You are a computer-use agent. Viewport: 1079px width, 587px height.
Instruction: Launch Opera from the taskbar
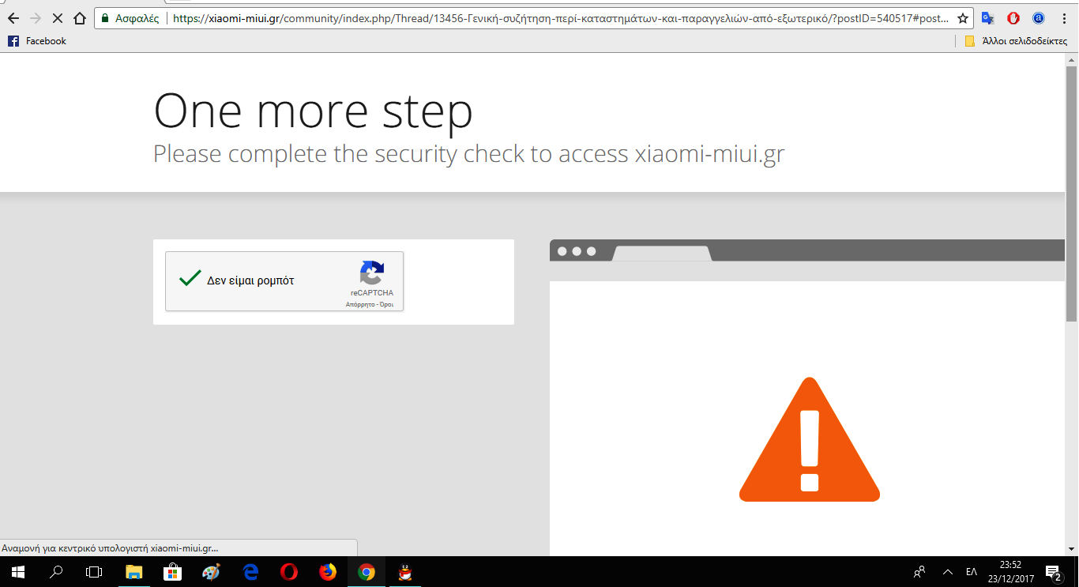pyautogui.click(x=289, y=571)
